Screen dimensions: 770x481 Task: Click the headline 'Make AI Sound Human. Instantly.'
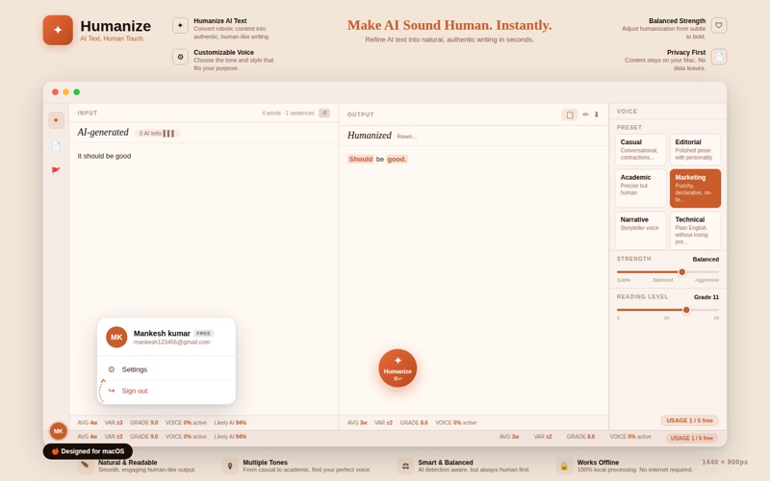click(x=449, y=25)
